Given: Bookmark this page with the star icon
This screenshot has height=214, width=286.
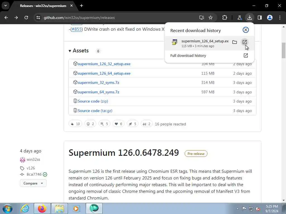Looking at the screenshot, I should coord(211,18).
